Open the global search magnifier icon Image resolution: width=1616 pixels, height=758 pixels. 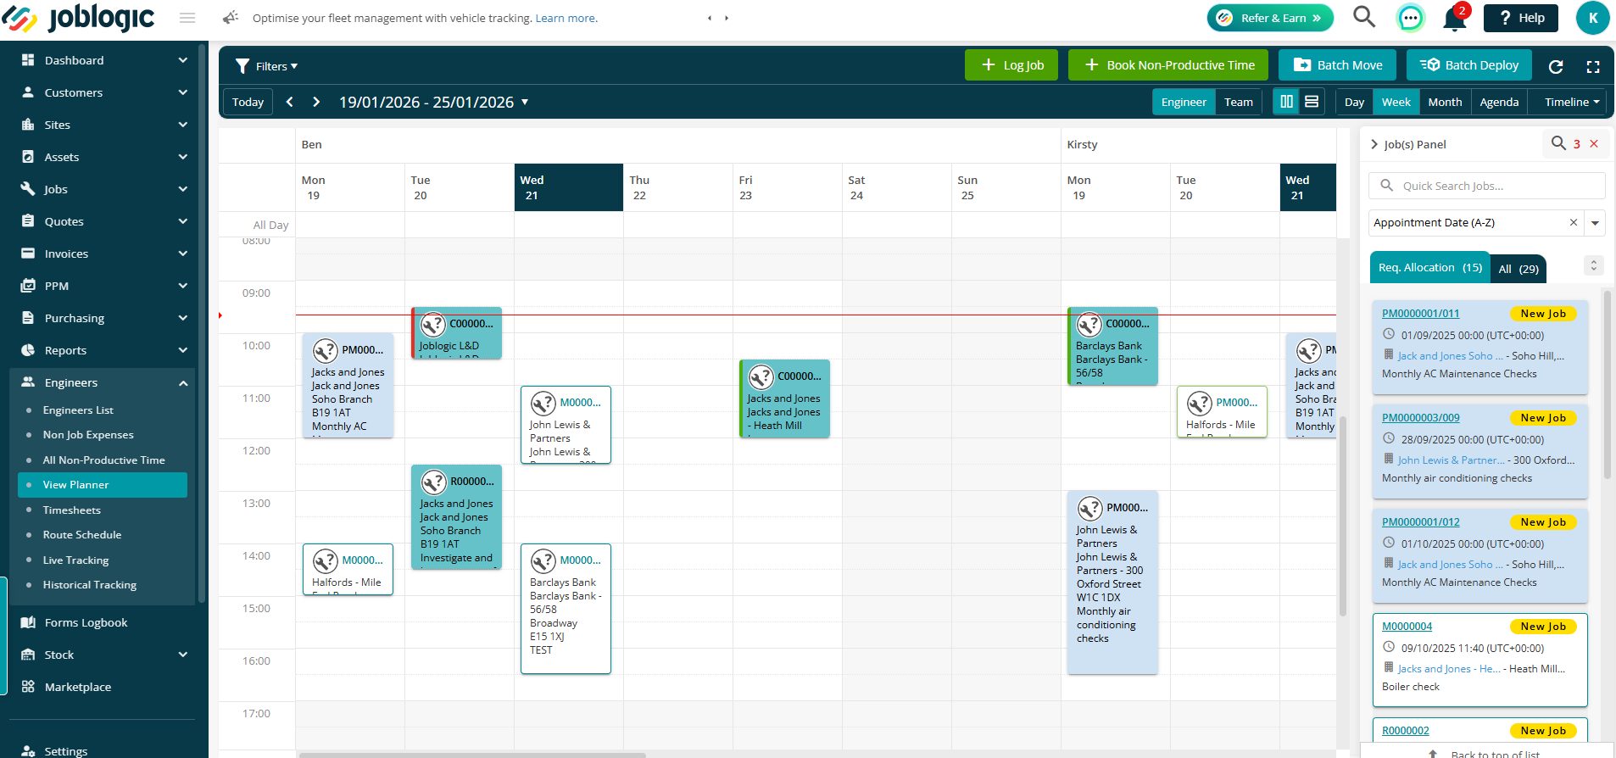tap(1363, 17)
